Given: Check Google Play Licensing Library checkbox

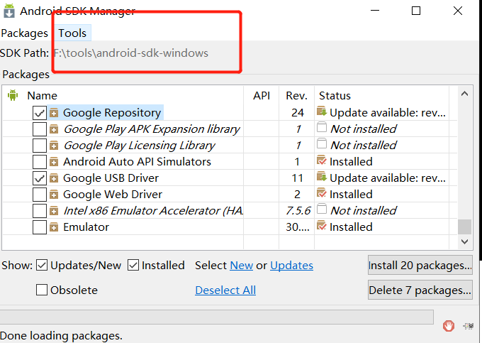Looking at the screenshot, I should tap(40, 146).
